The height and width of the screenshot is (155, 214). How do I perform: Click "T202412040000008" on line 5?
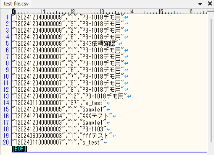pyautogui.click(x=38, y=44)
